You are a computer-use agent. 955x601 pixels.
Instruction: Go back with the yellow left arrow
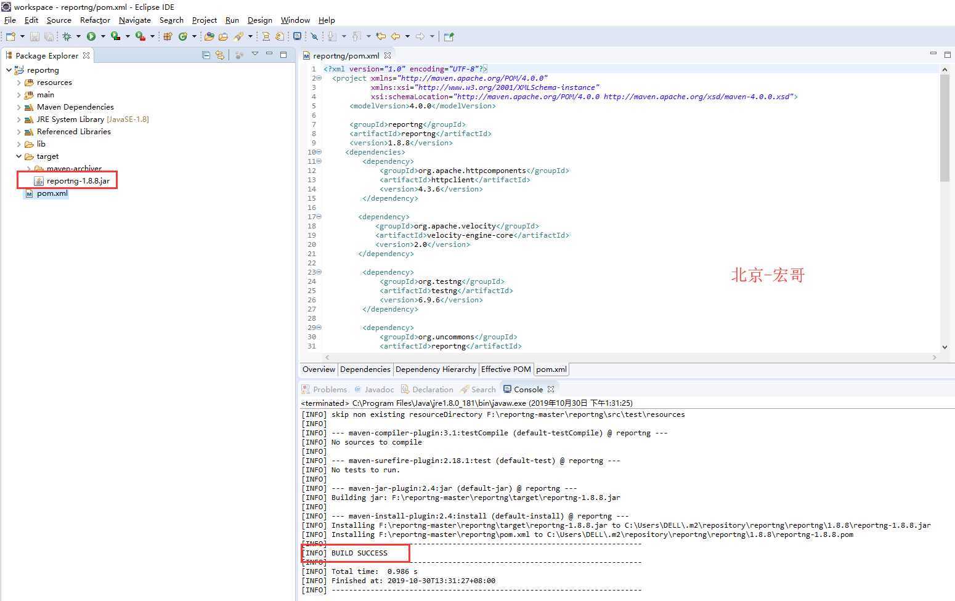click(396, 36)
